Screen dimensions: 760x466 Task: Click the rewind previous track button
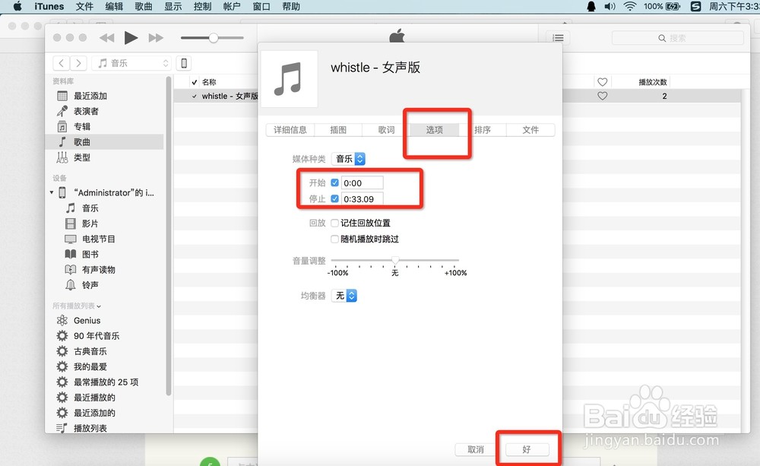pyautogui.click(x=106, y=38)
